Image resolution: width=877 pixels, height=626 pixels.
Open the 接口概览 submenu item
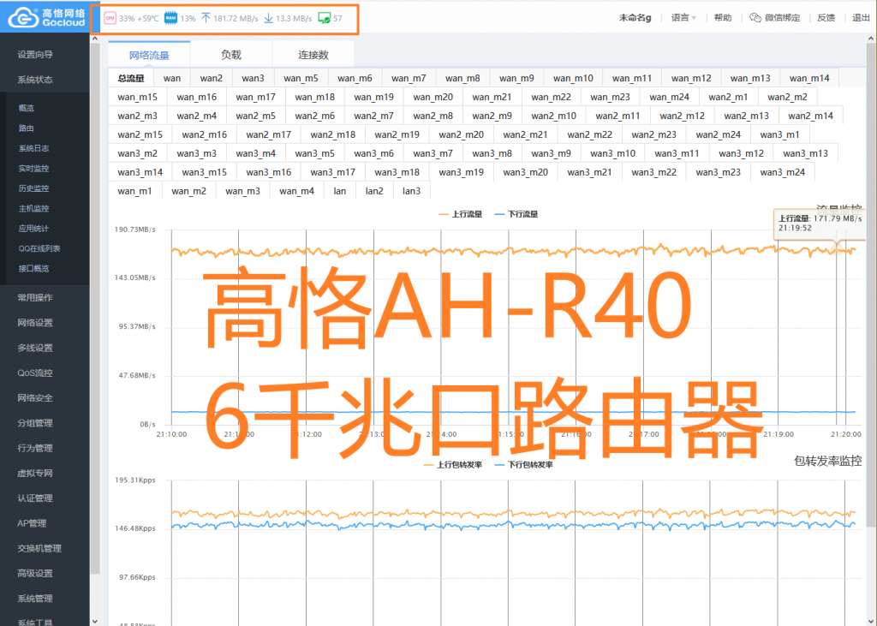(33, 269)
